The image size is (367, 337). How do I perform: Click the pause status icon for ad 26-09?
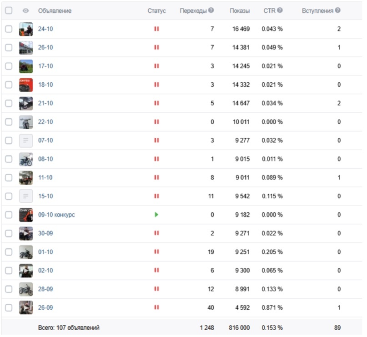tap(156, 307)
